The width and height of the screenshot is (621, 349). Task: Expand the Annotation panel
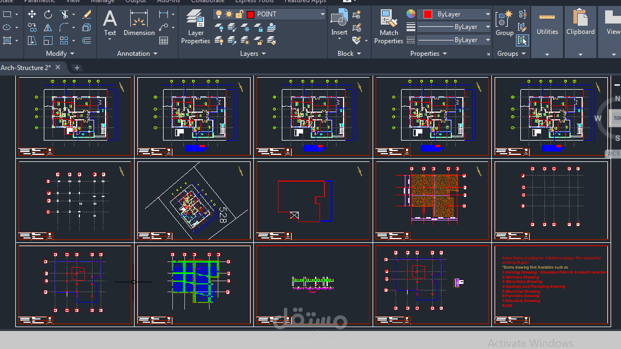[137, 54]
